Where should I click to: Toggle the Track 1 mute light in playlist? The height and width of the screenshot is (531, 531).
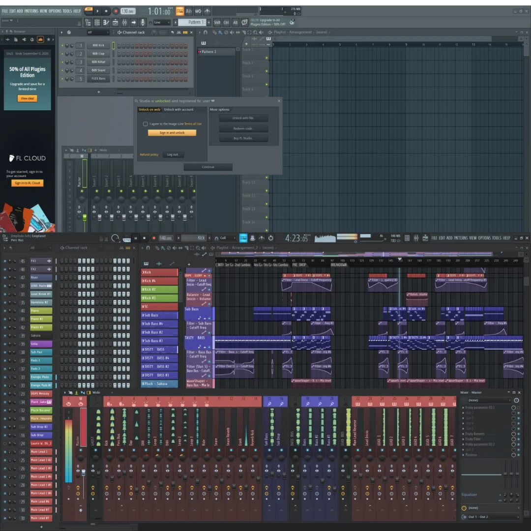[x=266, y=58]
